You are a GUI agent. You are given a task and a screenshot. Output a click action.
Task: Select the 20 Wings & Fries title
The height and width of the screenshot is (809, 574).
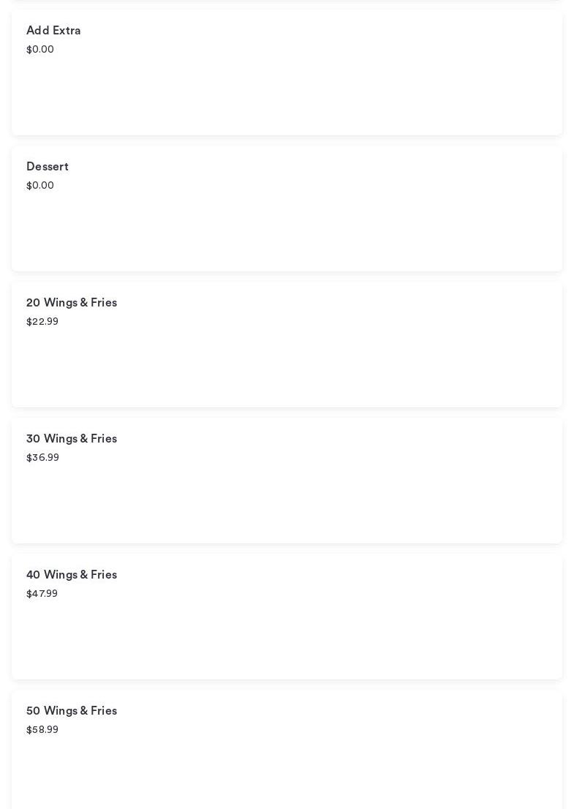tap(72, 303)
